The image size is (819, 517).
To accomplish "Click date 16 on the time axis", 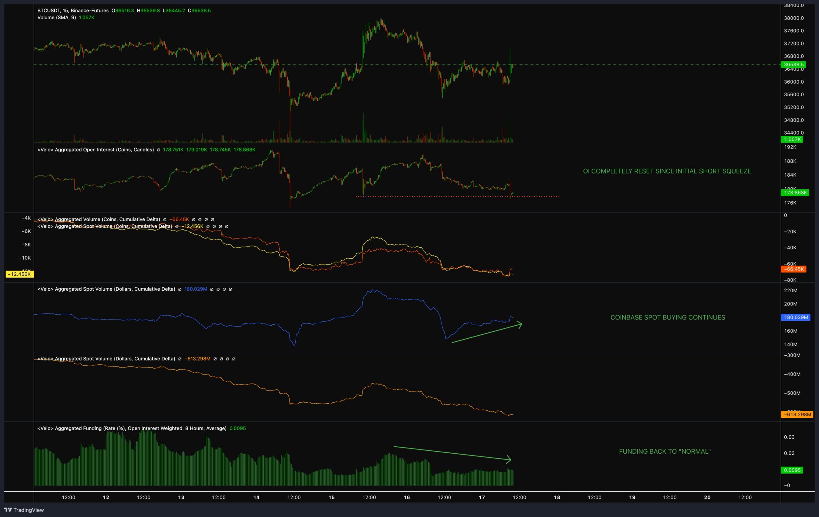I will pos(407,497).
